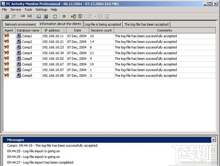Select the 09:44:27 import completed message

(x=40, y=162)
